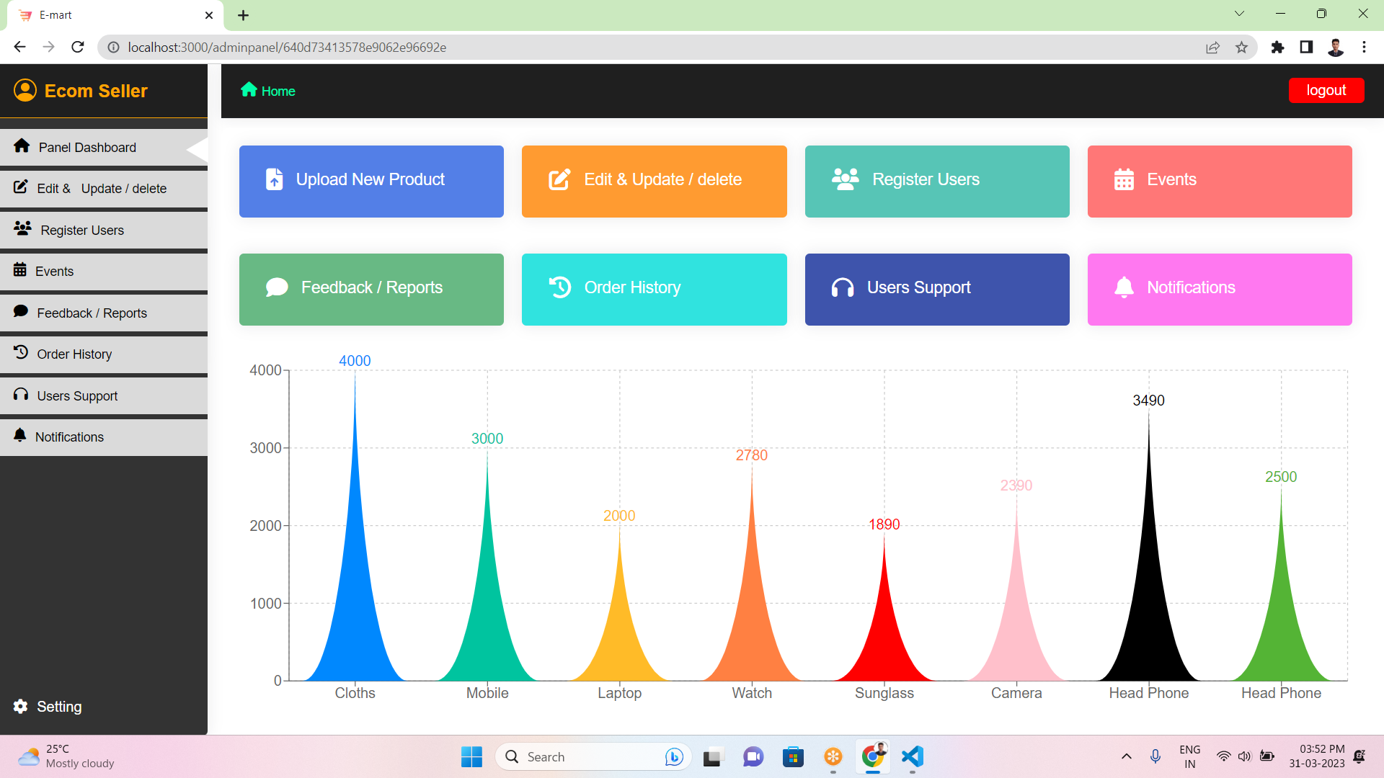Viewport: 1384px width, 778px height.
Task: Click the green Home house icon
Action: (x=249, y=89)
